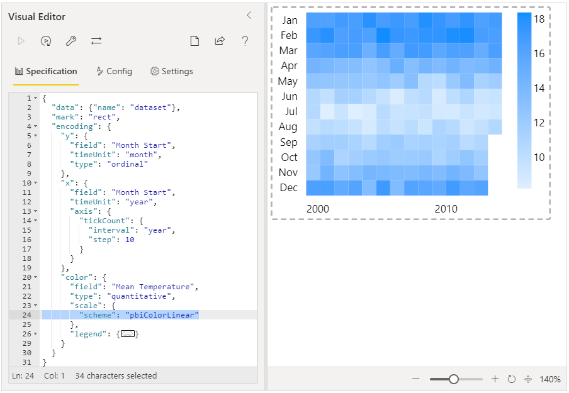Fold the tickCount block on line 14
Screen dimensions: 569x393
click(x=35, y=221)
